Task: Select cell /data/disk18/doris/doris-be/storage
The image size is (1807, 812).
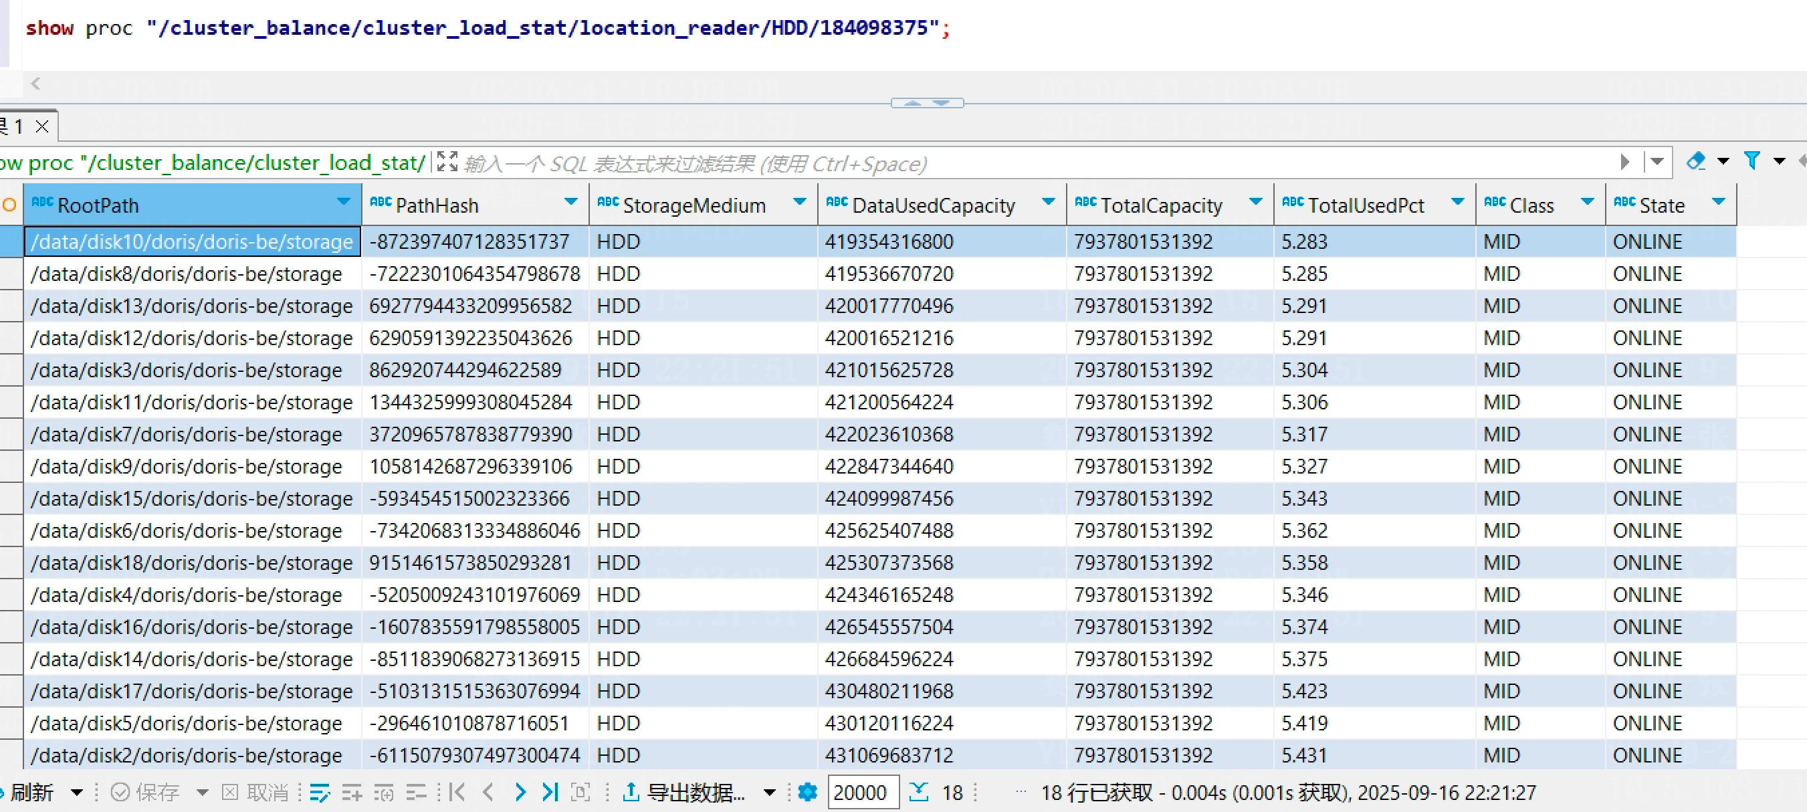Action: 192,563
